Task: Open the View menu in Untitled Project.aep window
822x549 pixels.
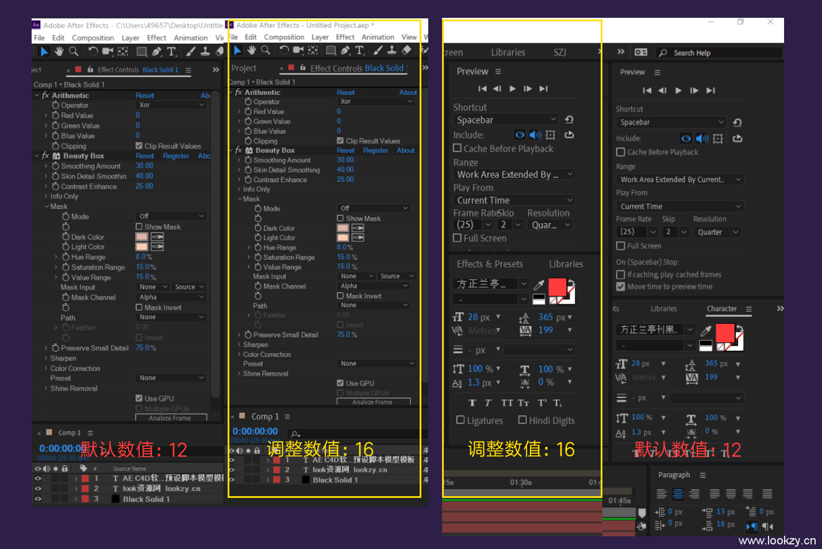Action: point(409,37)
